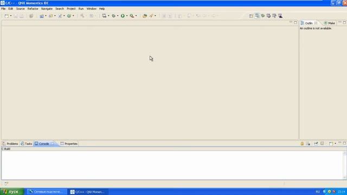This screenshot has width=347, height=195.
Task: Expand the New source folder dropdown arrow
Action: coord(55,16)
